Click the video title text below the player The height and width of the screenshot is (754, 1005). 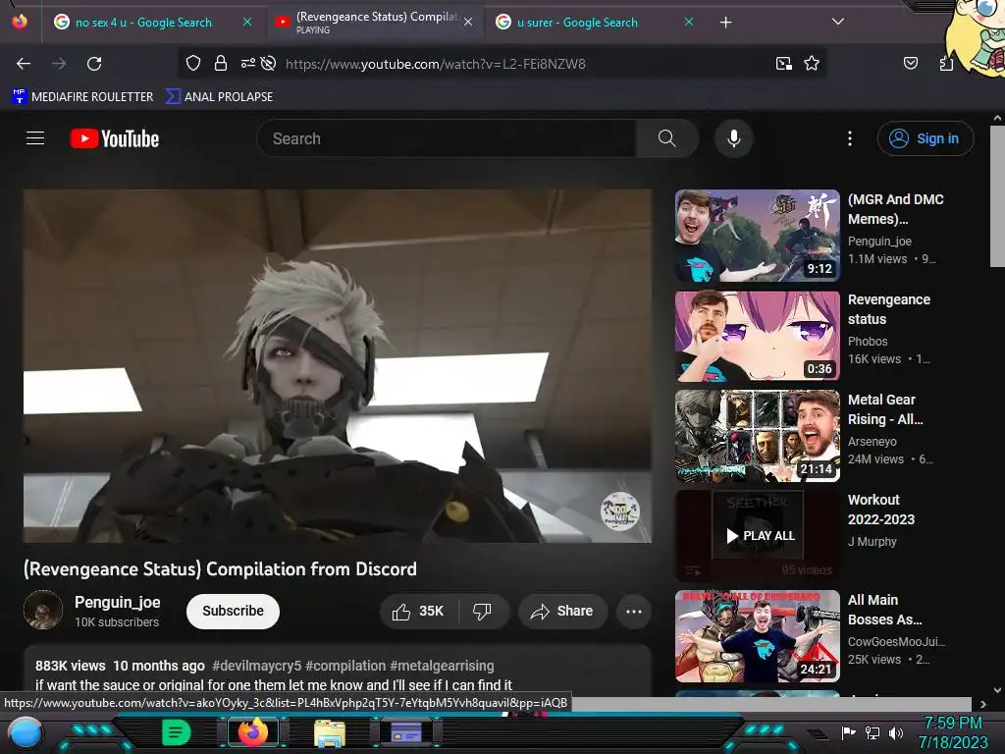(x=220, y=568)
